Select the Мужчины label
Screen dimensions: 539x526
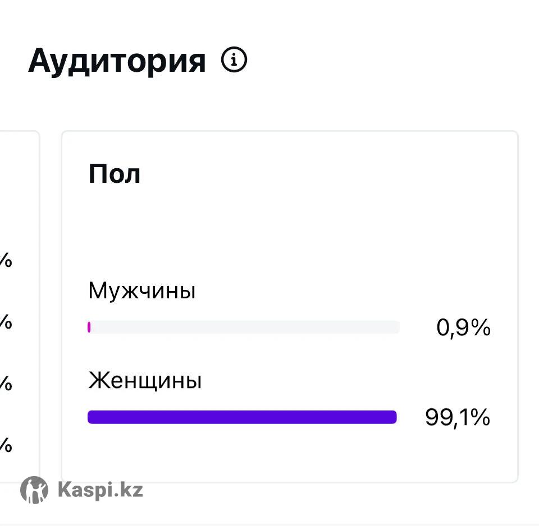[x=142, y=291]
